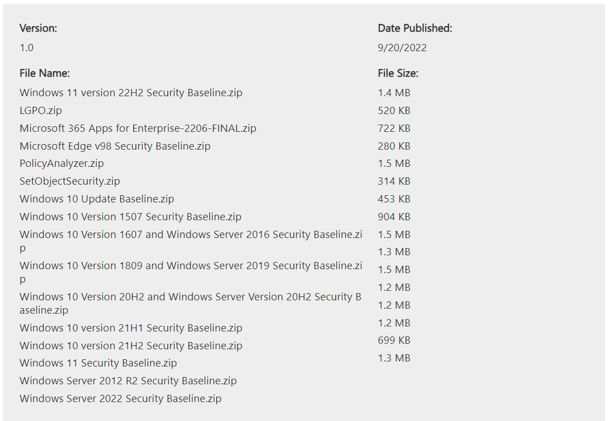Click the Windows 10 Version 1607 baseline entry
609x421 pixels.
click(x=191, y=235)
